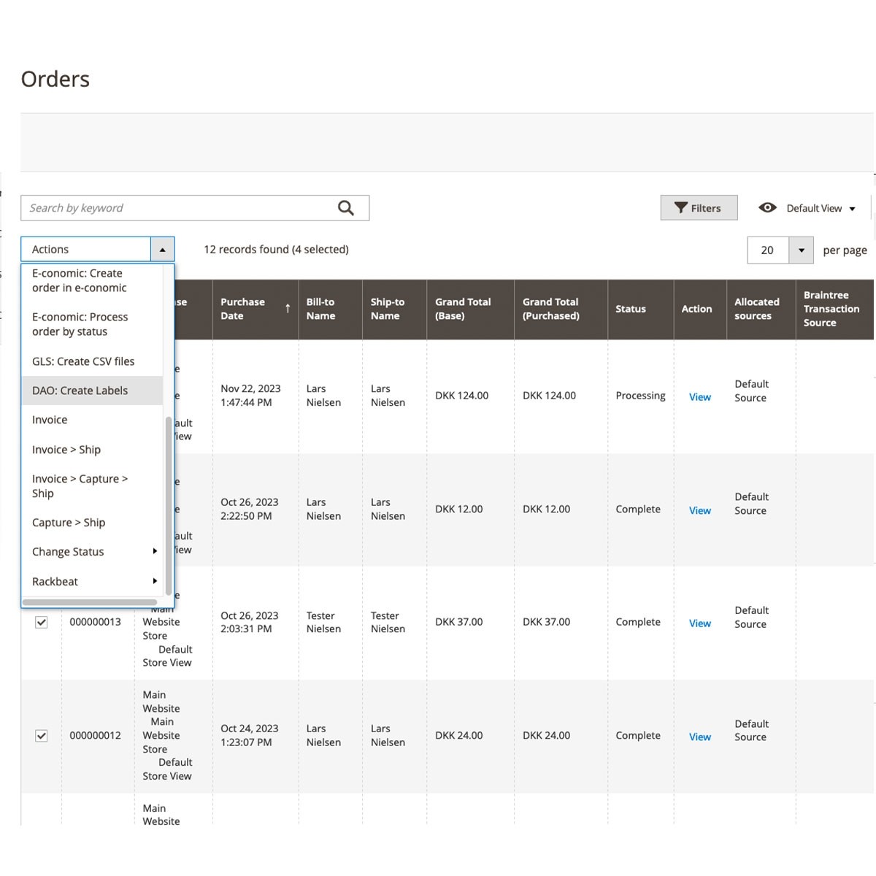Image resolution: width=876 pixels, height=876 pixels.
Task: Click the search magnifying glass icon
Action: pos(346,208)
